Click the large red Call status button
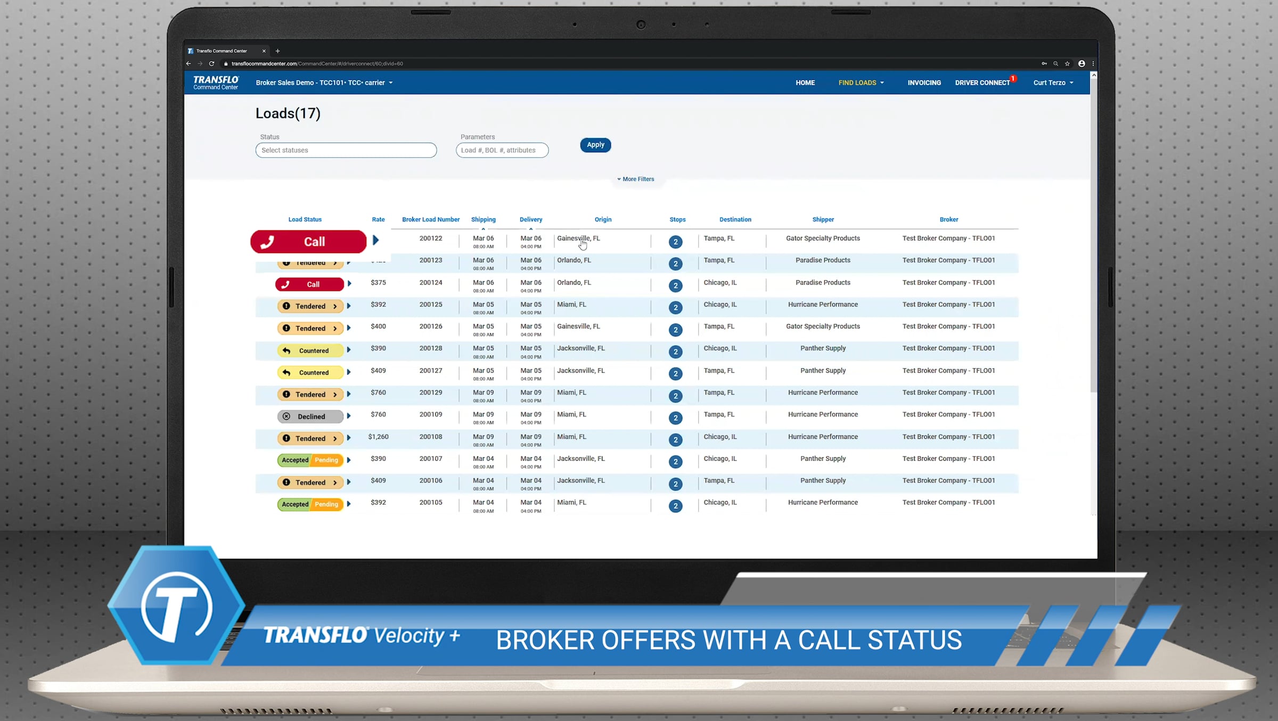 pyautogui.click(x=308, y=242)
